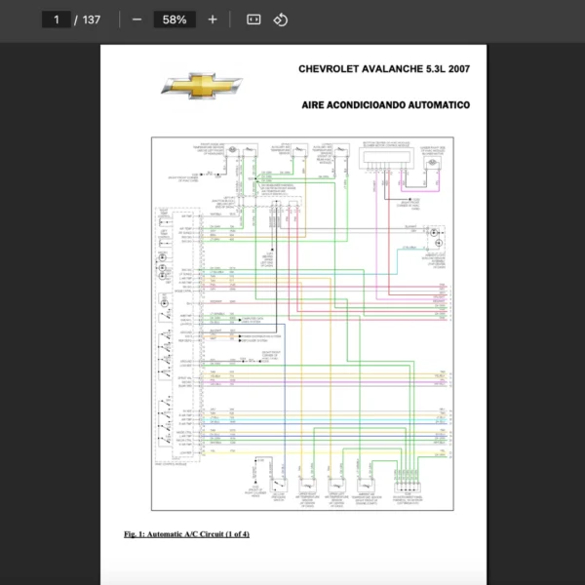585x585 pixels.
Task: Open the Fig. 1 Automatic A/C Circuit caption
Action: tap(186, 534)
